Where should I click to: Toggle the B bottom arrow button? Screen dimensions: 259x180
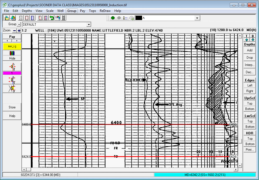253,38
